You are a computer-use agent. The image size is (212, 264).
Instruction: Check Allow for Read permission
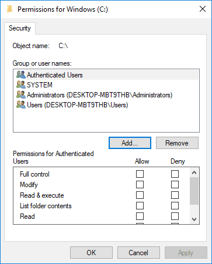(x=140, y=216)
